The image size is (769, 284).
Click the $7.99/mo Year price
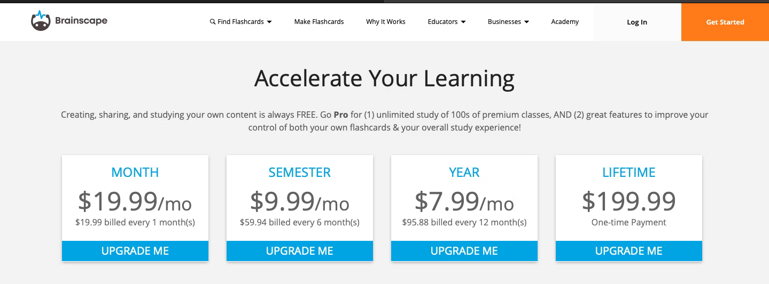(464, 201)
